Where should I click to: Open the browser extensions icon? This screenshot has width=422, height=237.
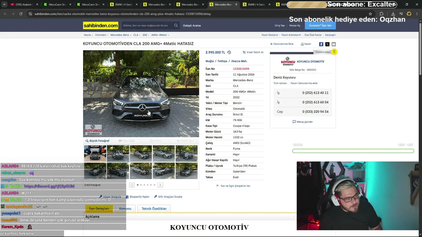pyautogui.click(x=381, y=14)
